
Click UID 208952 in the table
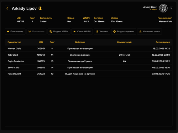(x=41, y=67)
